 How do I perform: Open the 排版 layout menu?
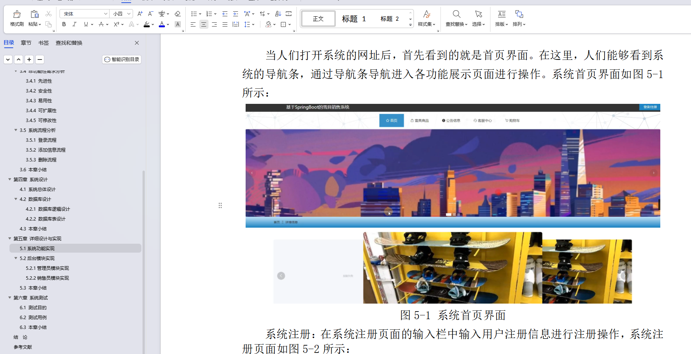pos(501,18)
